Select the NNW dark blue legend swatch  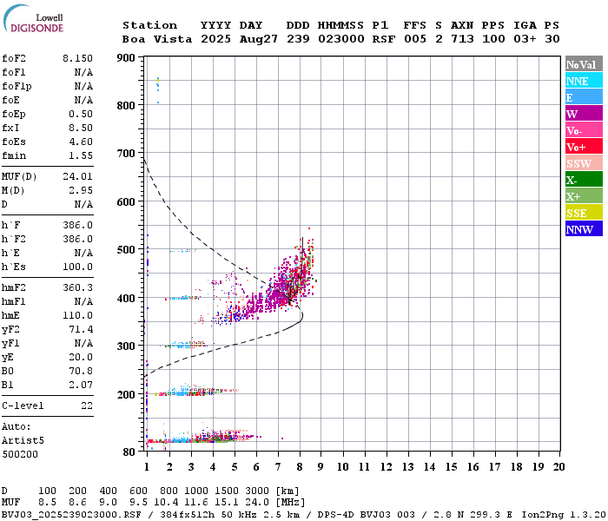584,229
